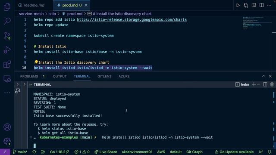Synchronize changes in status bar

[34, 152]
